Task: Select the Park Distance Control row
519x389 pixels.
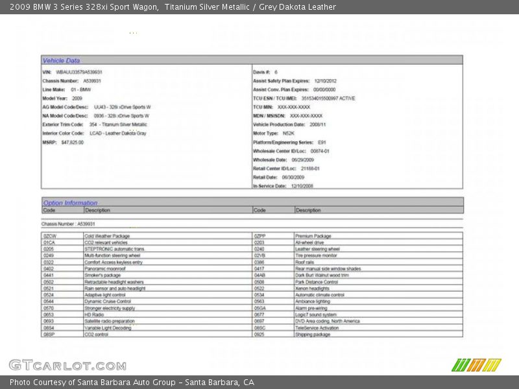Action: [316, 282]
